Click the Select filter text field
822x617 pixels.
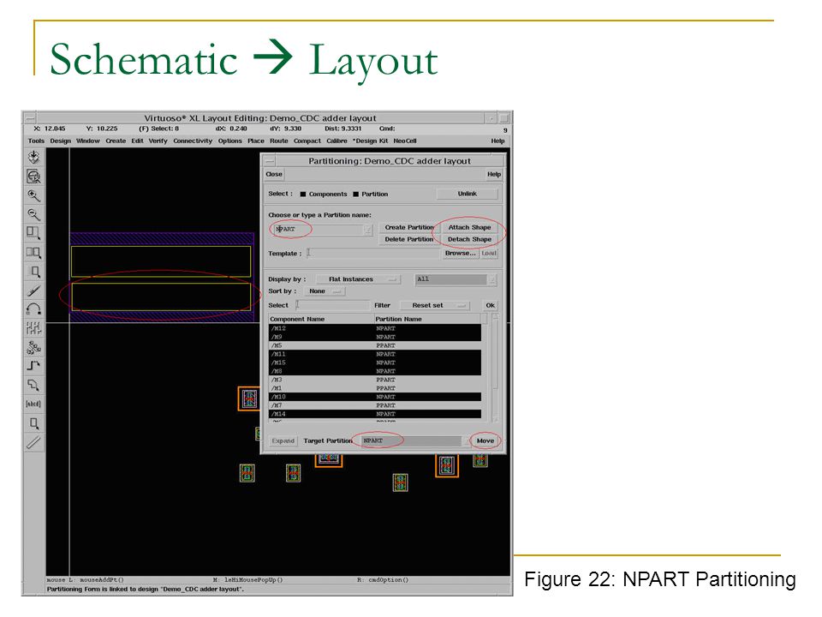[x=332, y=305]
